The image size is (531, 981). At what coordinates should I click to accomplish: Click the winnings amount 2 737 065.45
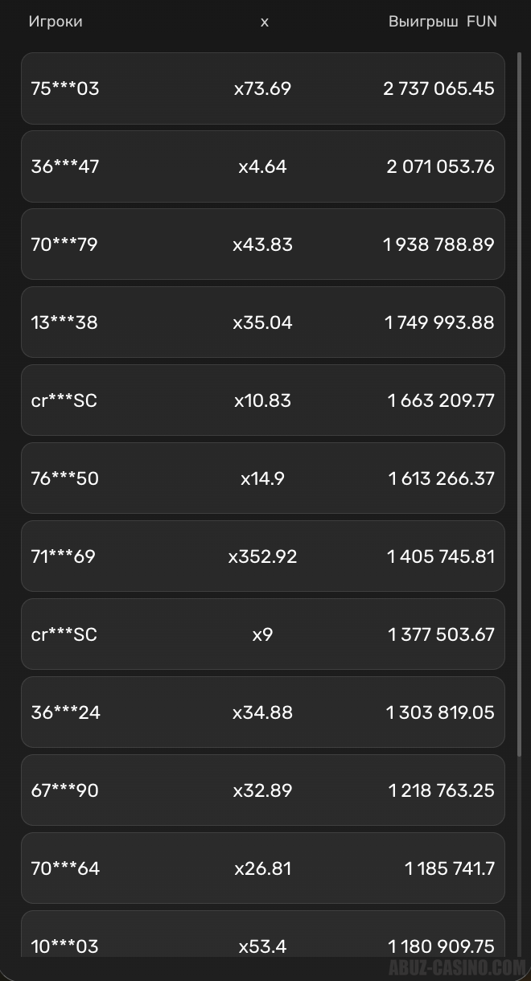(x=438, y=88)
